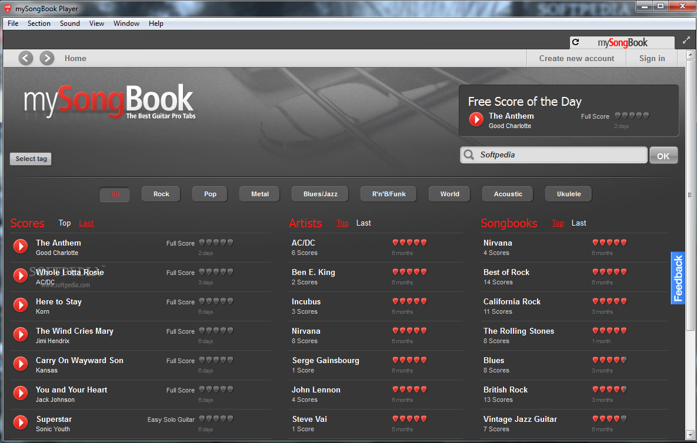The width and height of the screenshot is (697, 443).
Task: Click Create new account
Action: click(576, 58)
